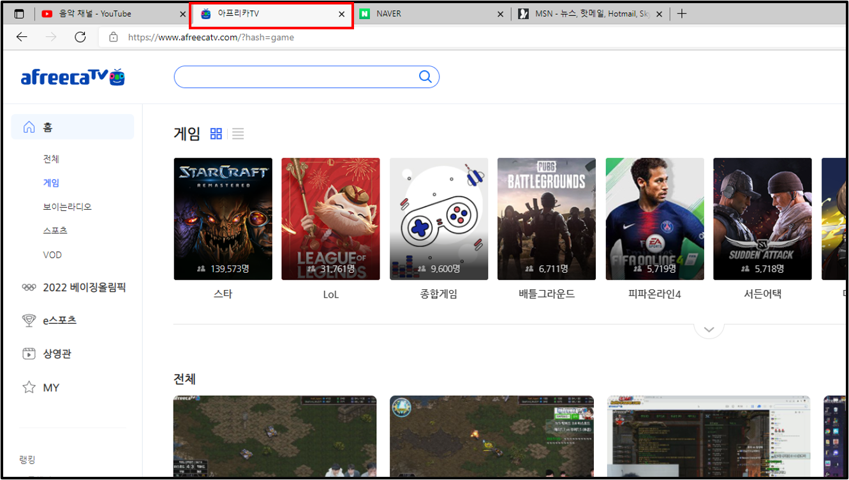Viewport: 849px width, 480px height.
Task: Reload the page
Action: tap(80, 37)
